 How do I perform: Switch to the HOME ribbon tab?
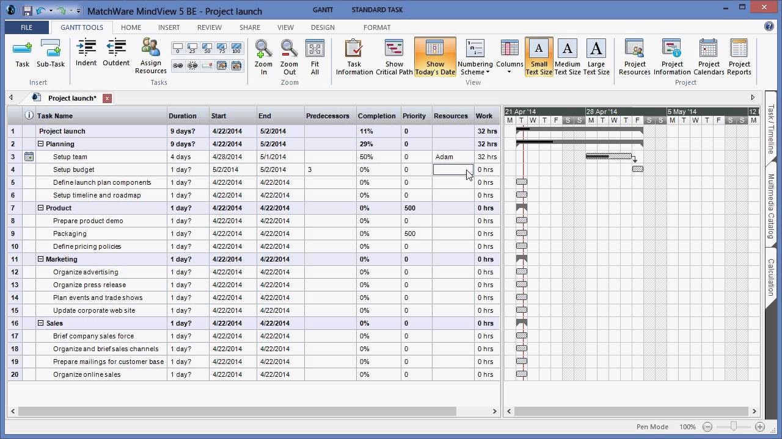131,27
